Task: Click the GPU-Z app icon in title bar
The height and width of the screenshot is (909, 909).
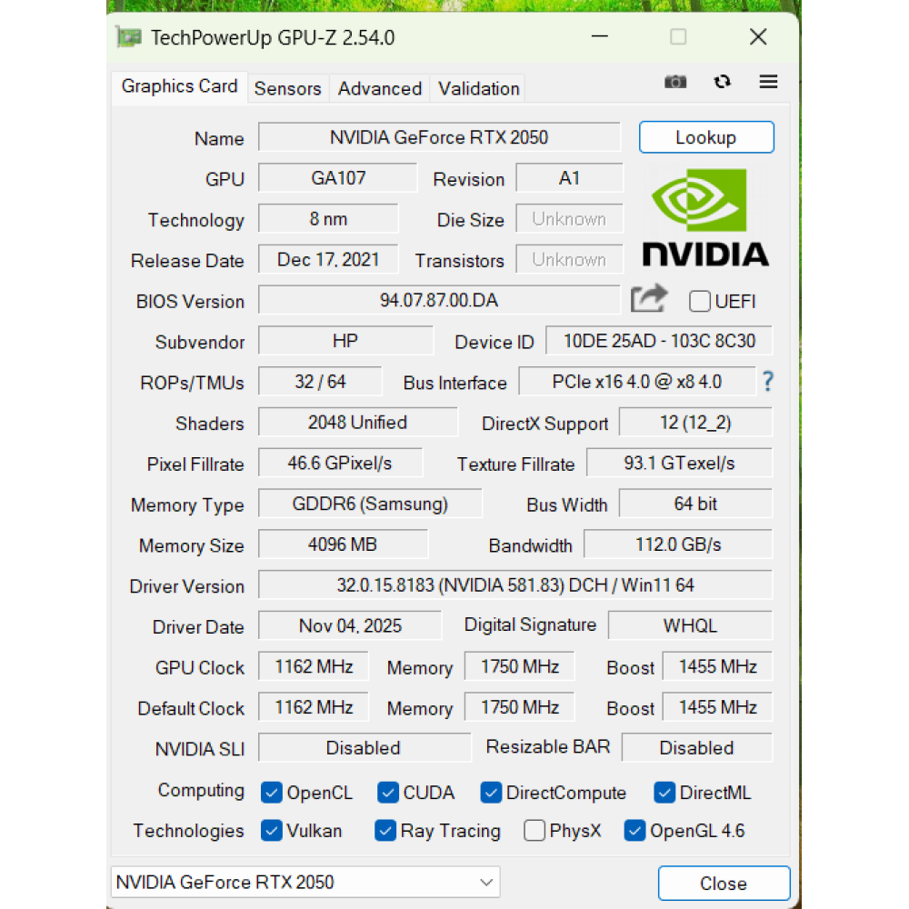Action: click(x=128, y=37)
